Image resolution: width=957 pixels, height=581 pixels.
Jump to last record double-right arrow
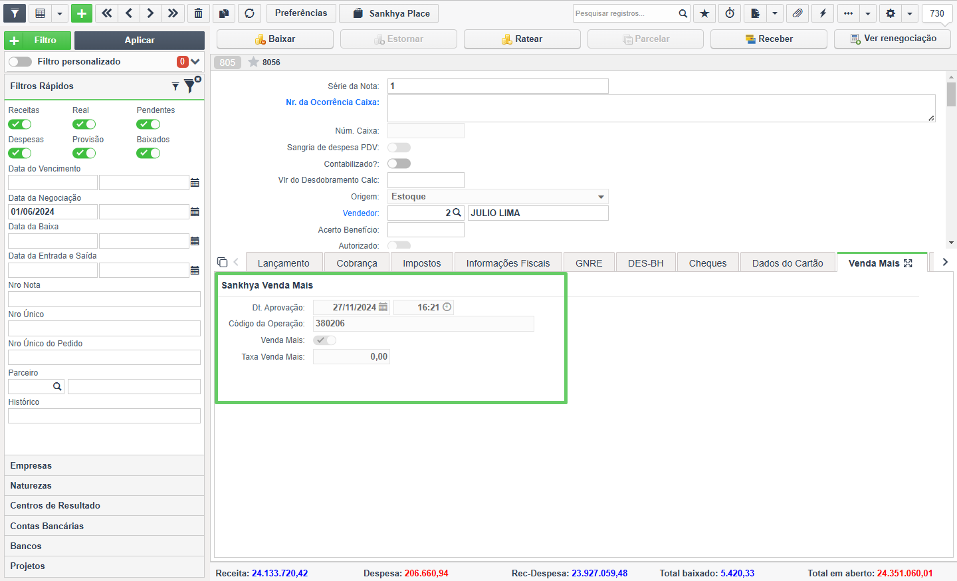pyautogui.click(x=173, y=13)
